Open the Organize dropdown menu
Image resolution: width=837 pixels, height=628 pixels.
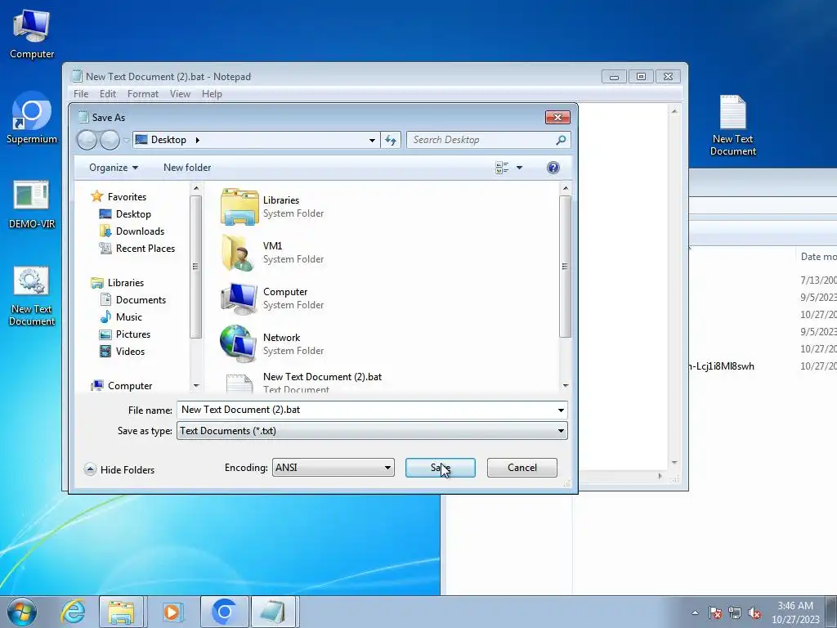113,168
